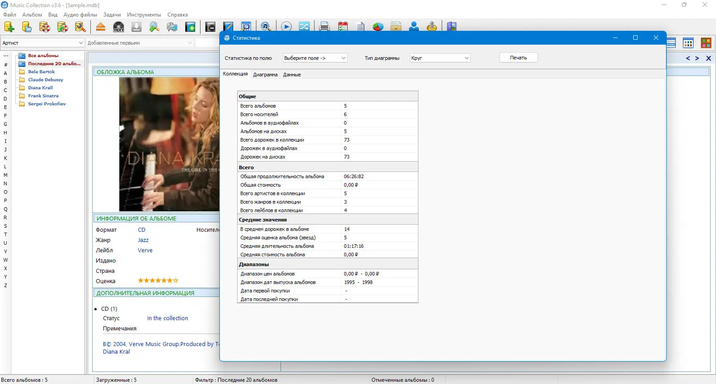Go to next album arrow
The height and width of the screenshot is (384, 716).
pyautogui.click(x=697, y=58)
